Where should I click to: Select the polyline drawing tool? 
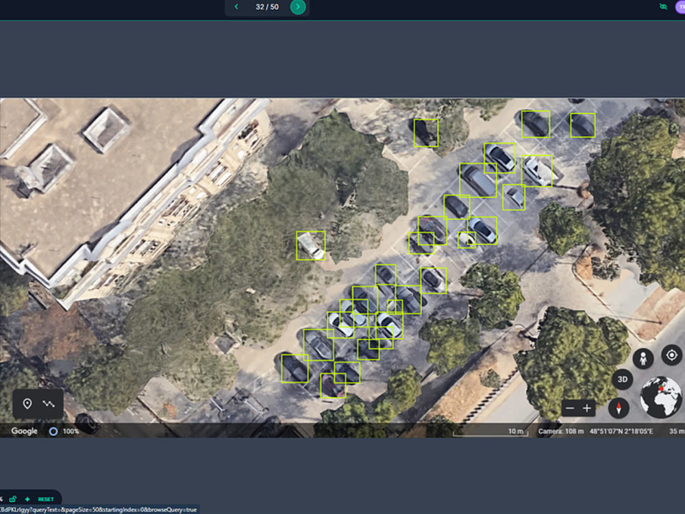pyautogui.click(x=48, y=403)
